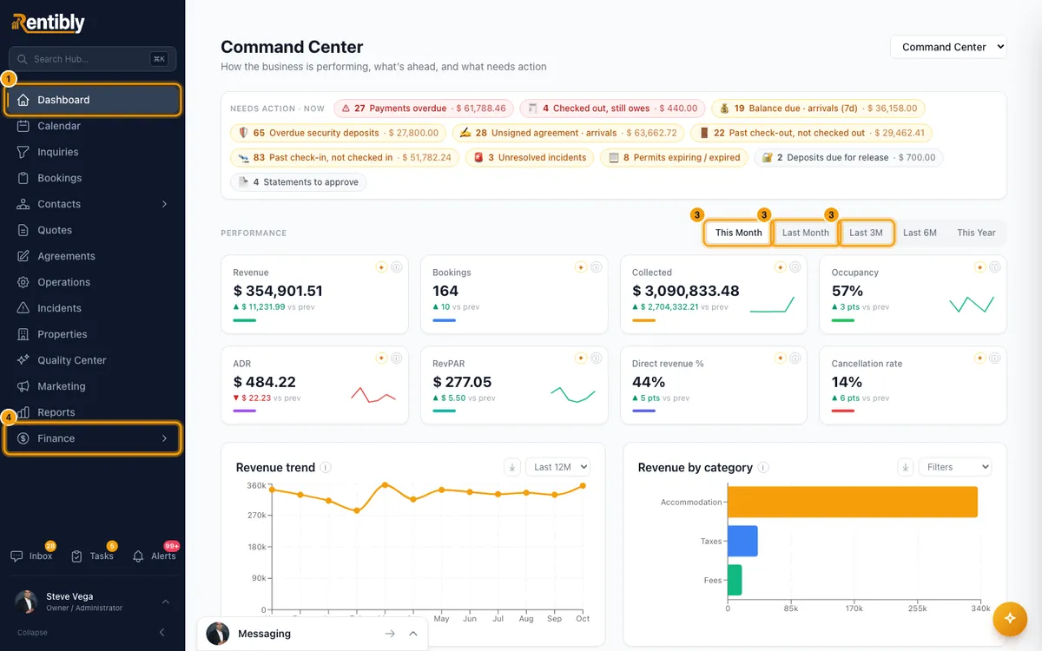The image size is (1042, 651).
Task: Click the Contacts people icon
Action: pyautogui.click(x=23, y=204)
